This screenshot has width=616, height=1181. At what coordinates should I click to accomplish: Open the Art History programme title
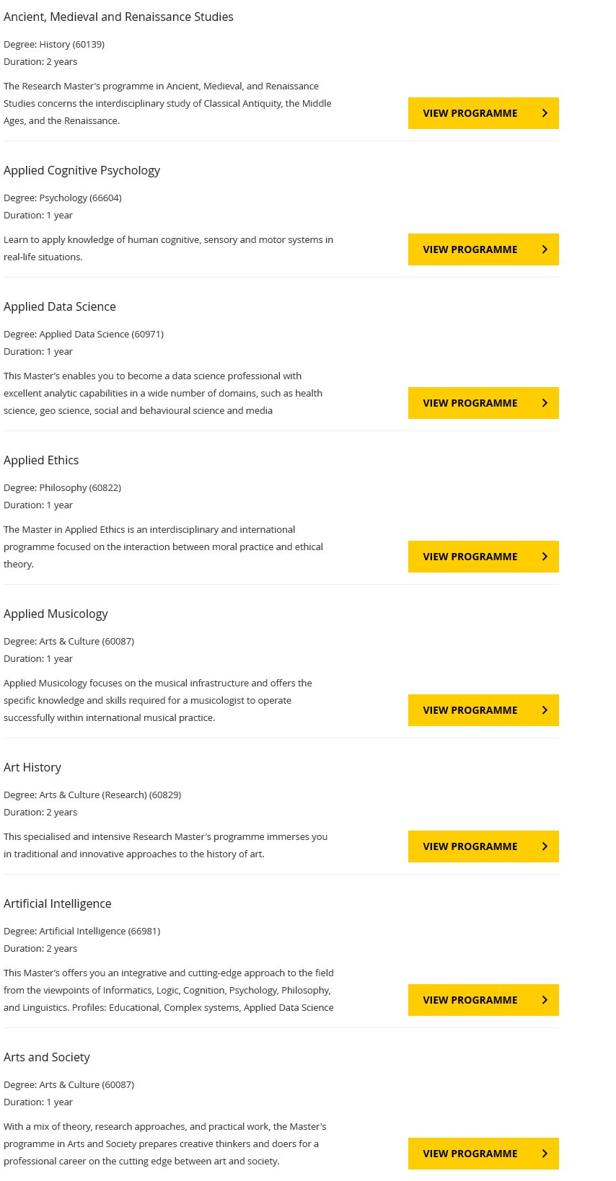pos(32,767)
